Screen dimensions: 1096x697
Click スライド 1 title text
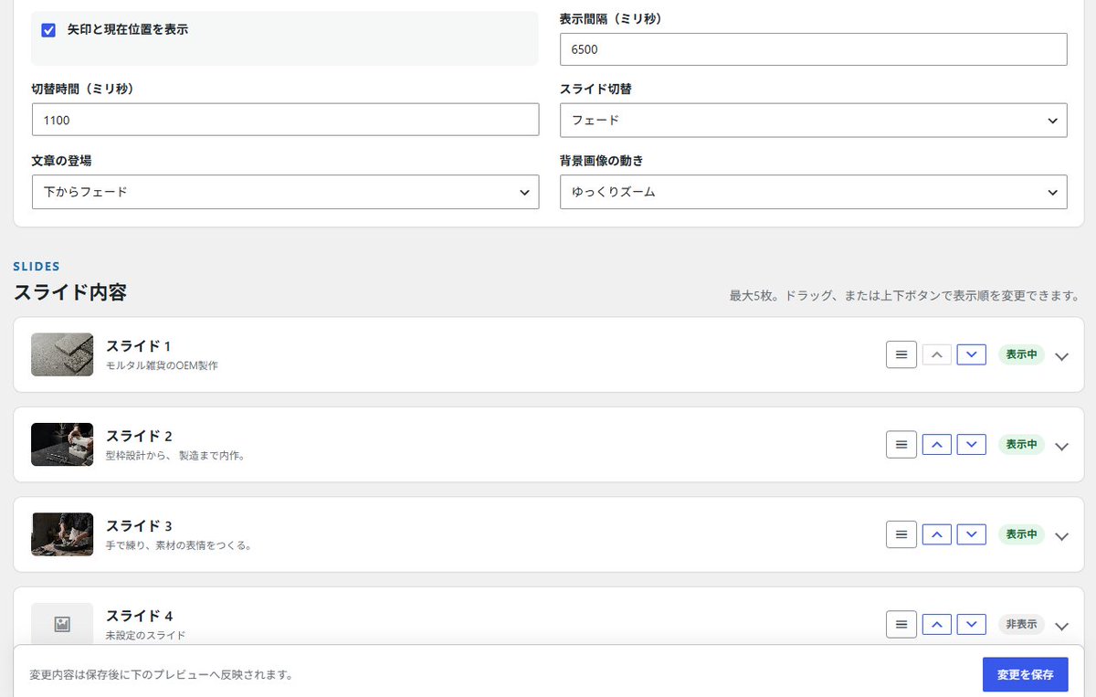[x=139, y=345]
